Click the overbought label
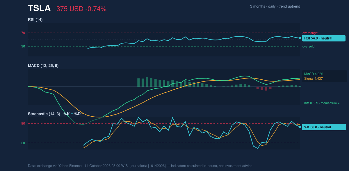This screenshot has height=171, width=349. [310, 33]
